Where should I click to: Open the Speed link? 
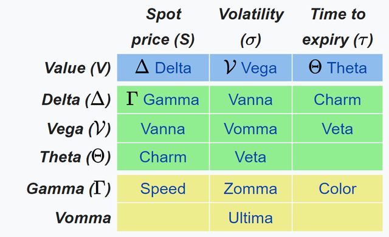point(163,189)
